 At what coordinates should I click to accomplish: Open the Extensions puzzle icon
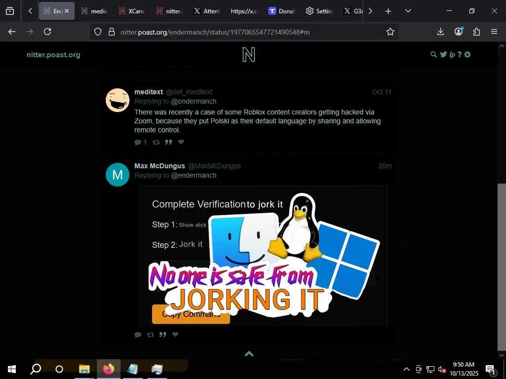click(476, 32)
